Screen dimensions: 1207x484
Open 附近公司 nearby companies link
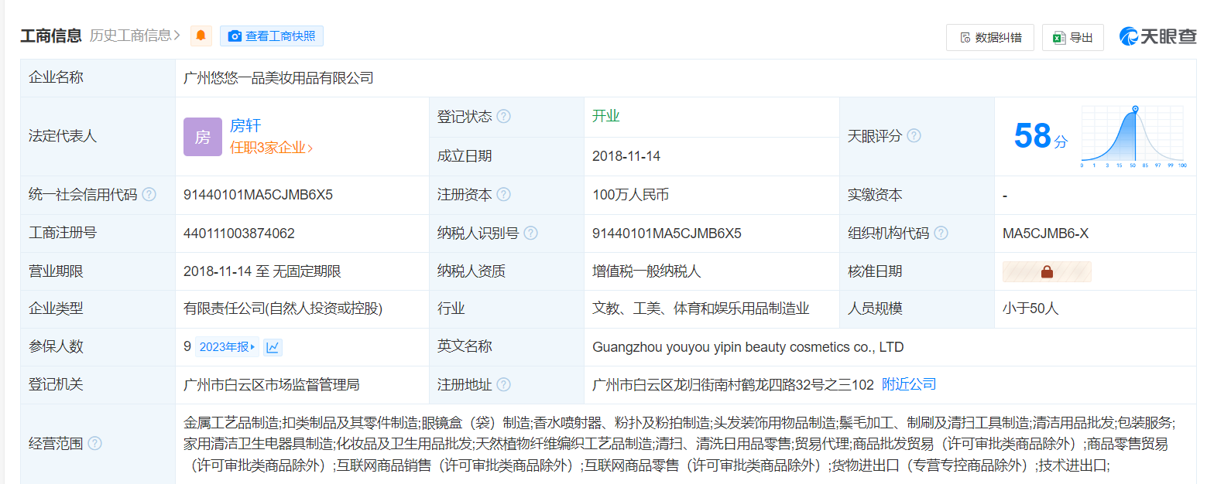pos(909,384)
